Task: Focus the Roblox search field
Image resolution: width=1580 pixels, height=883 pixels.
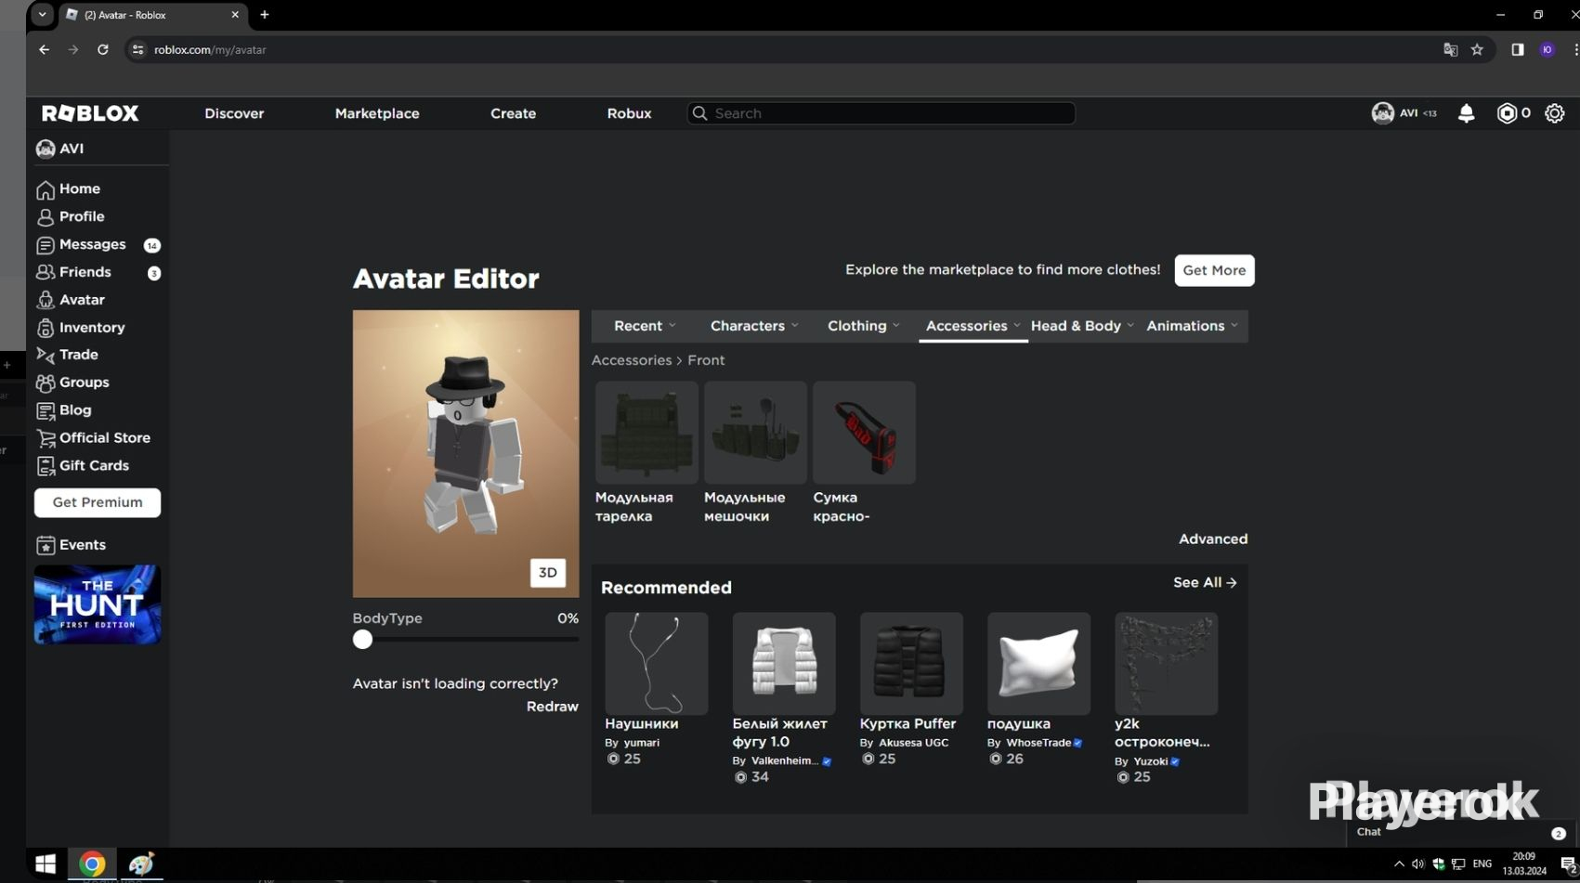Action: [881, 113]
